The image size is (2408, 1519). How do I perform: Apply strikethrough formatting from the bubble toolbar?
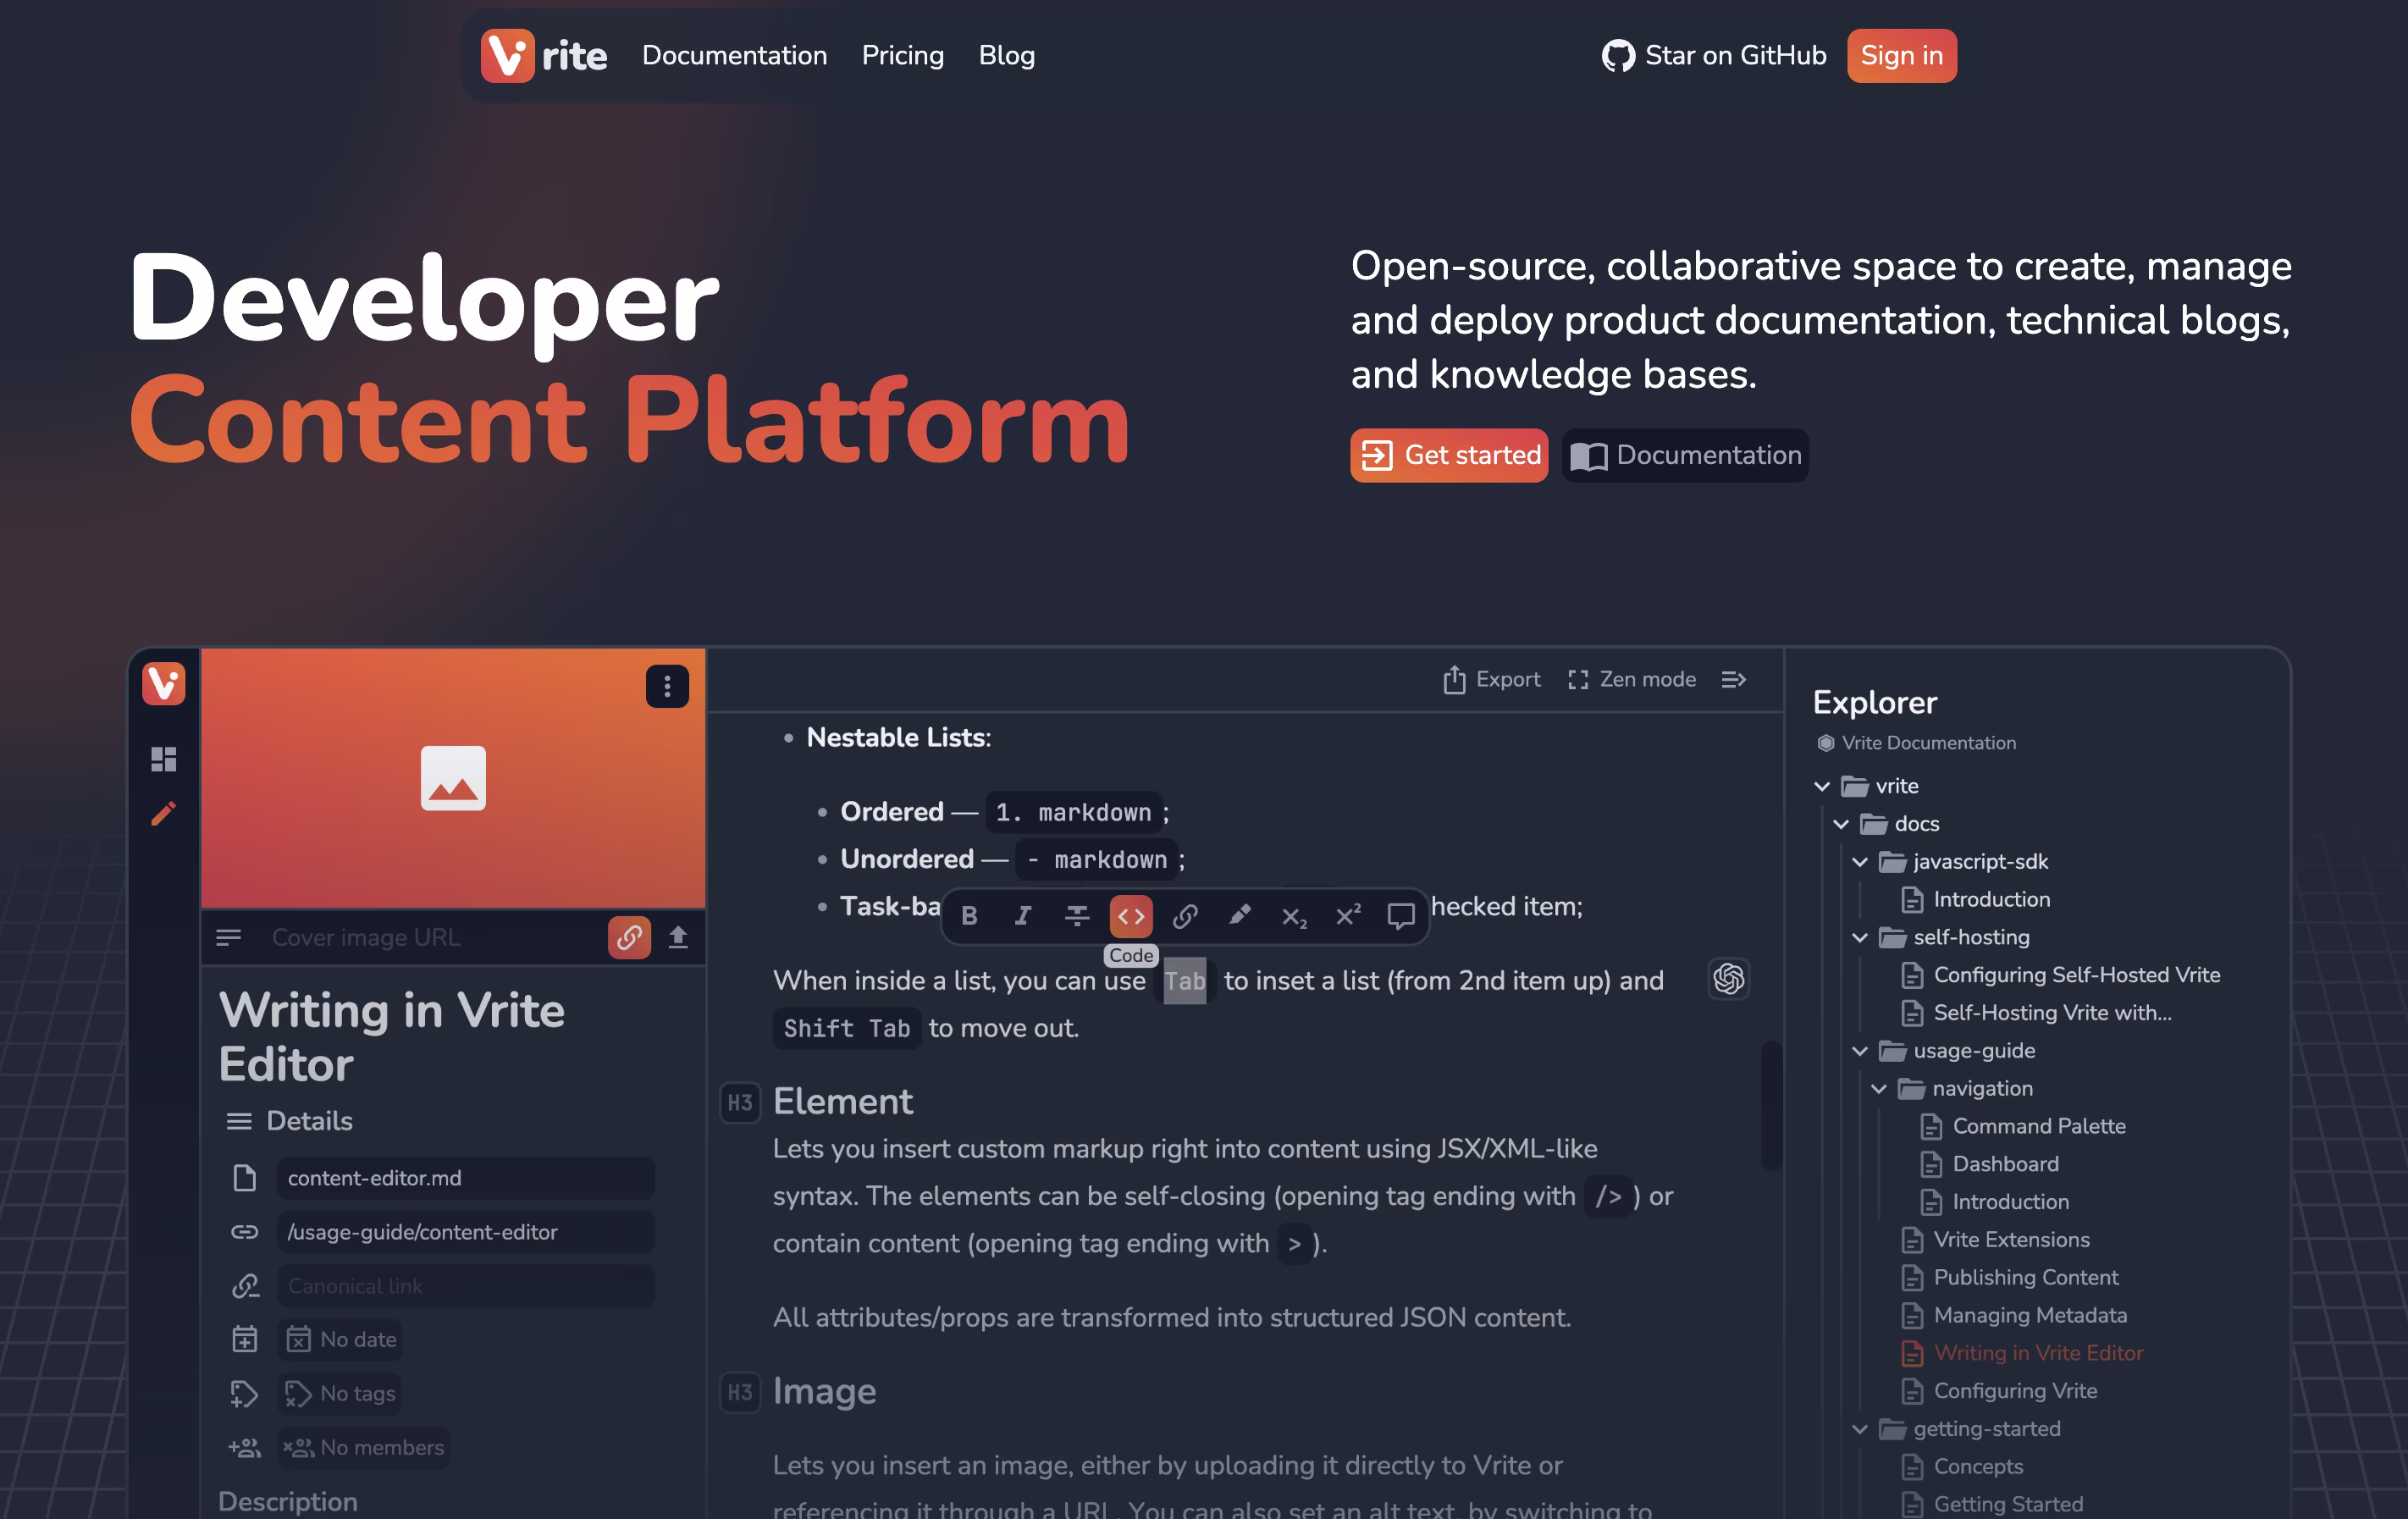point(1077,915)
